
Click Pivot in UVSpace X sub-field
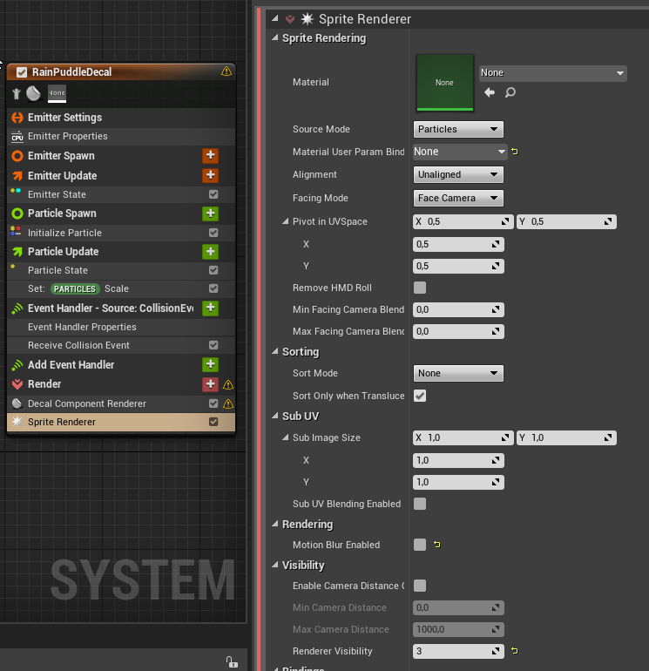(x=458, y=244)
